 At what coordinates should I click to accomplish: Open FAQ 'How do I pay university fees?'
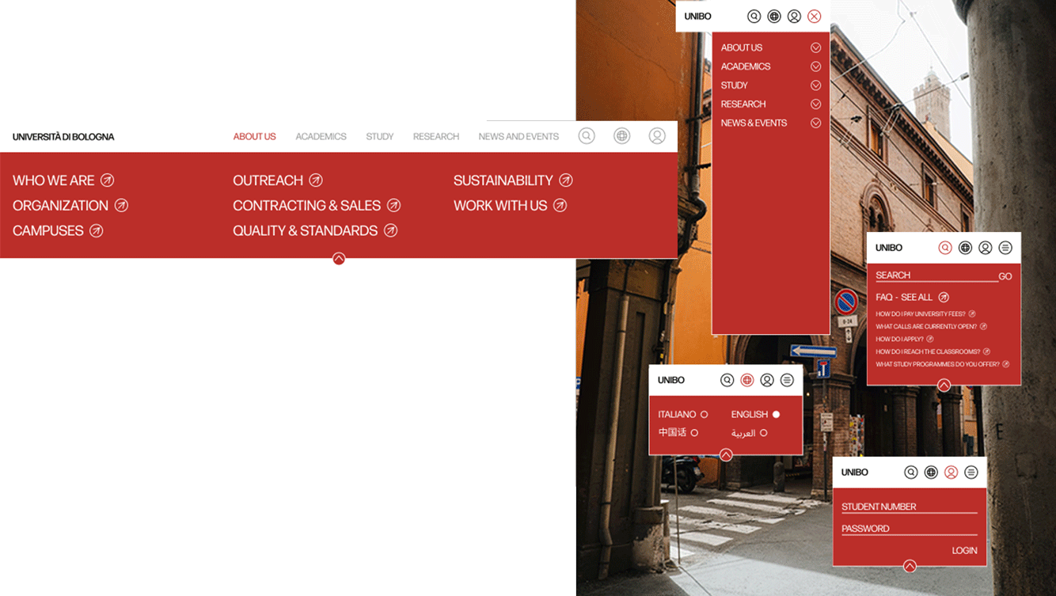tap(925, 314)
